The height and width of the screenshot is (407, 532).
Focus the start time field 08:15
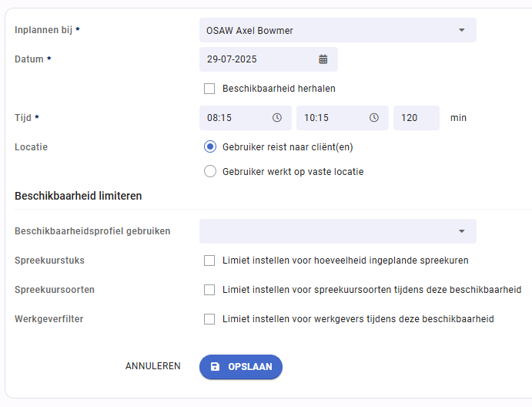pos(246,118)
